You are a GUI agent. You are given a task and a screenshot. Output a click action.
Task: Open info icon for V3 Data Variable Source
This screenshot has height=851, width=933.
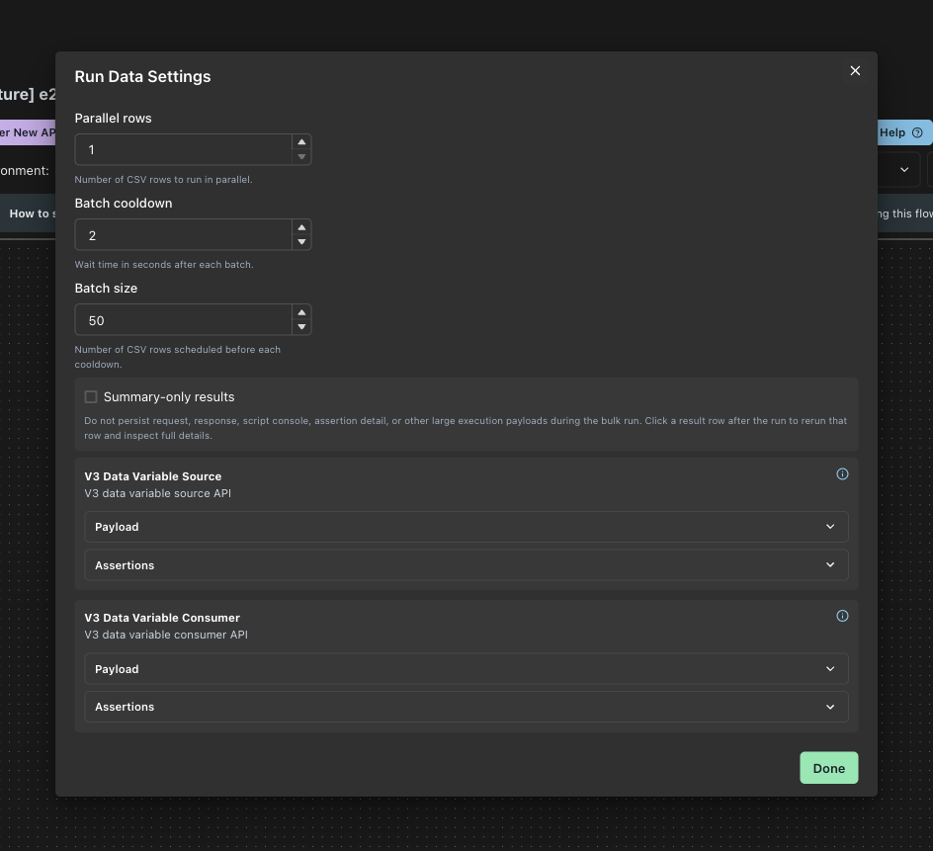click(842, 474)
